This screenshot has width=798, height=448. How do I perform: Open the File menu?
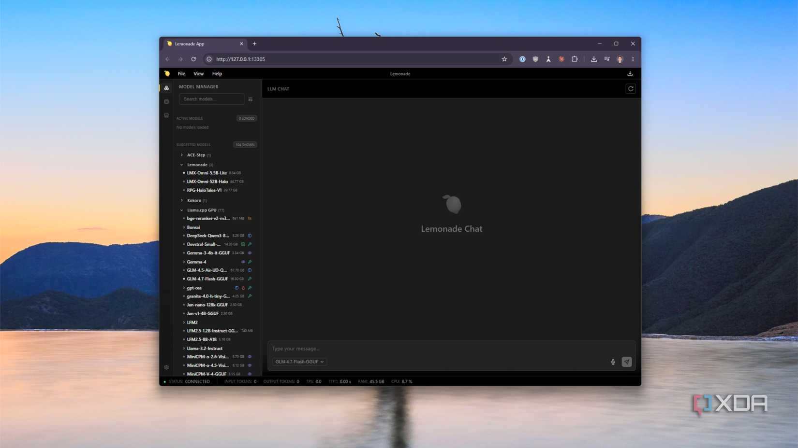tap(181, 74)
